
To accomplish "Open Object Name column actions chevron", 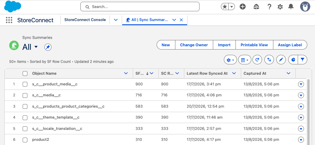I will (x=126, y=74).
